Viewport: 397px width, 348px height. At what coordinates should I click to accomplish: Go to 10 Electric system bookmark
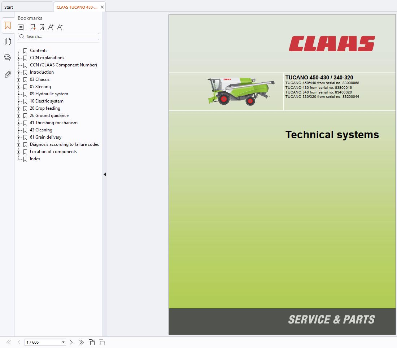tap(47, 101)
